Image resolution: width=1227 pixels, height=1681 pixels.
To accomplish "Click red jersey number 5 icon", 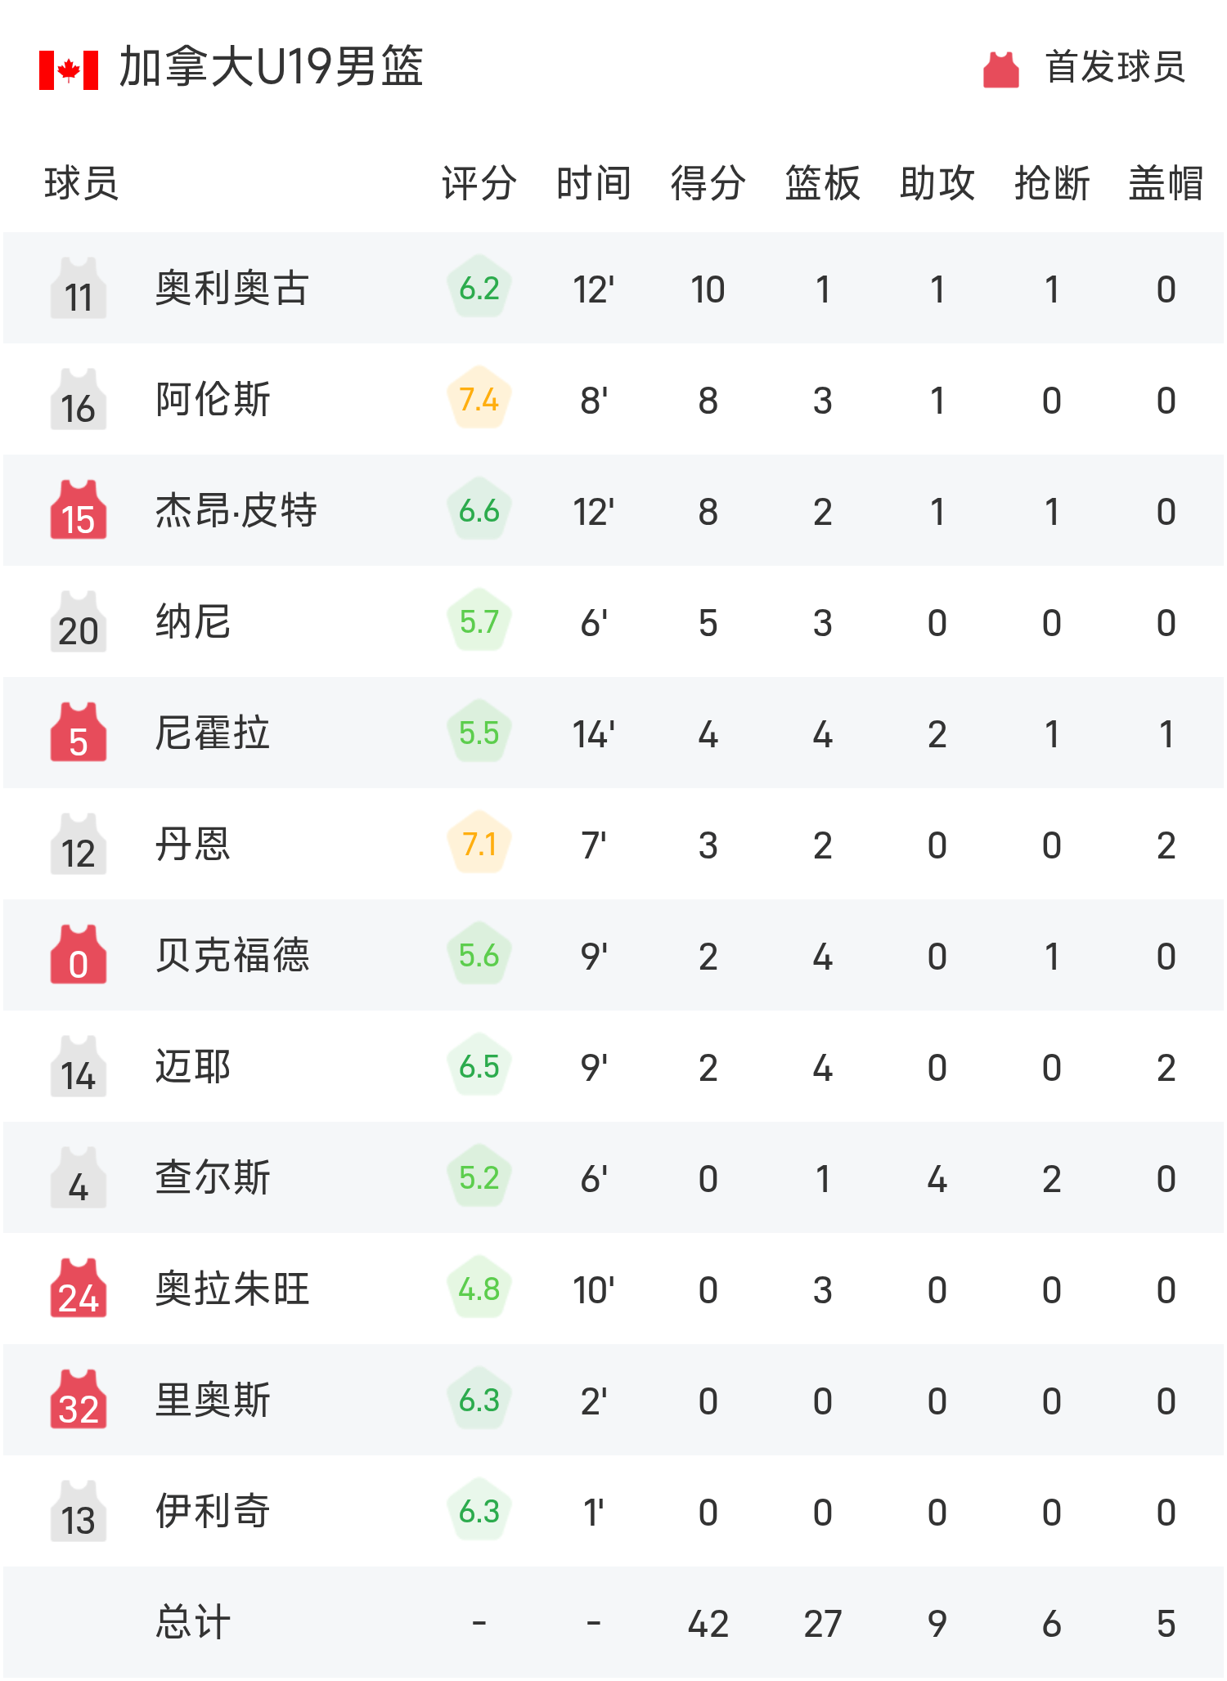I will click(79, 733).
